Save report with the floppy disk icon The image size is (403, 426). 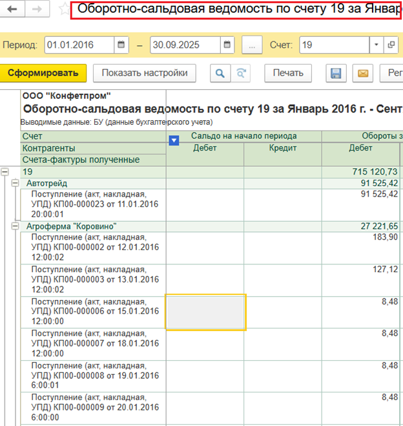point(336,73)
